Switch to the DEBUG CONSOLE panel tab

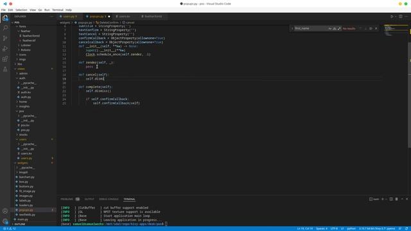click(109, 199)
